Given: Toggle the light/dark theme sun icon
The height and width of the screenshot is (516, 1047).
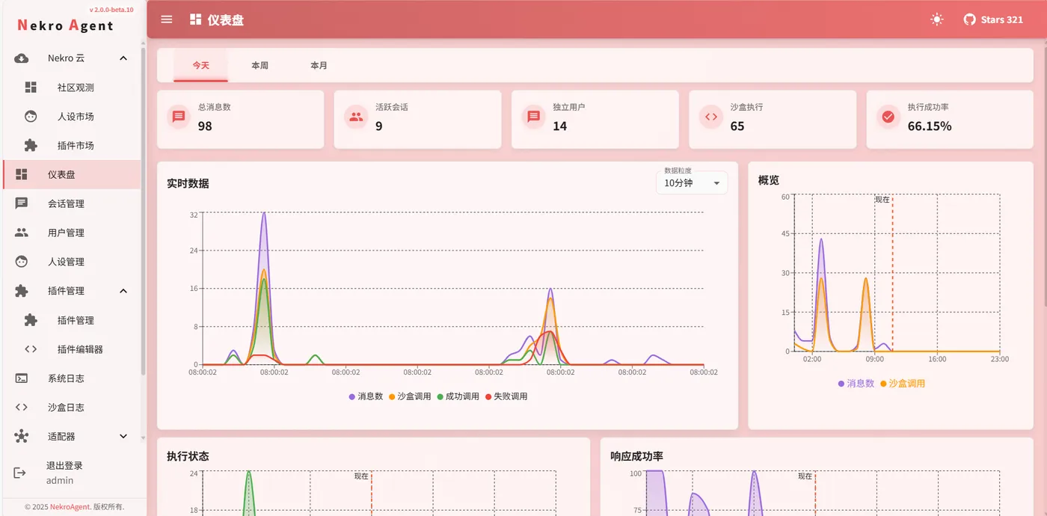Looking at the screenshot, I should pyautogui.click(x=936, y=19).
